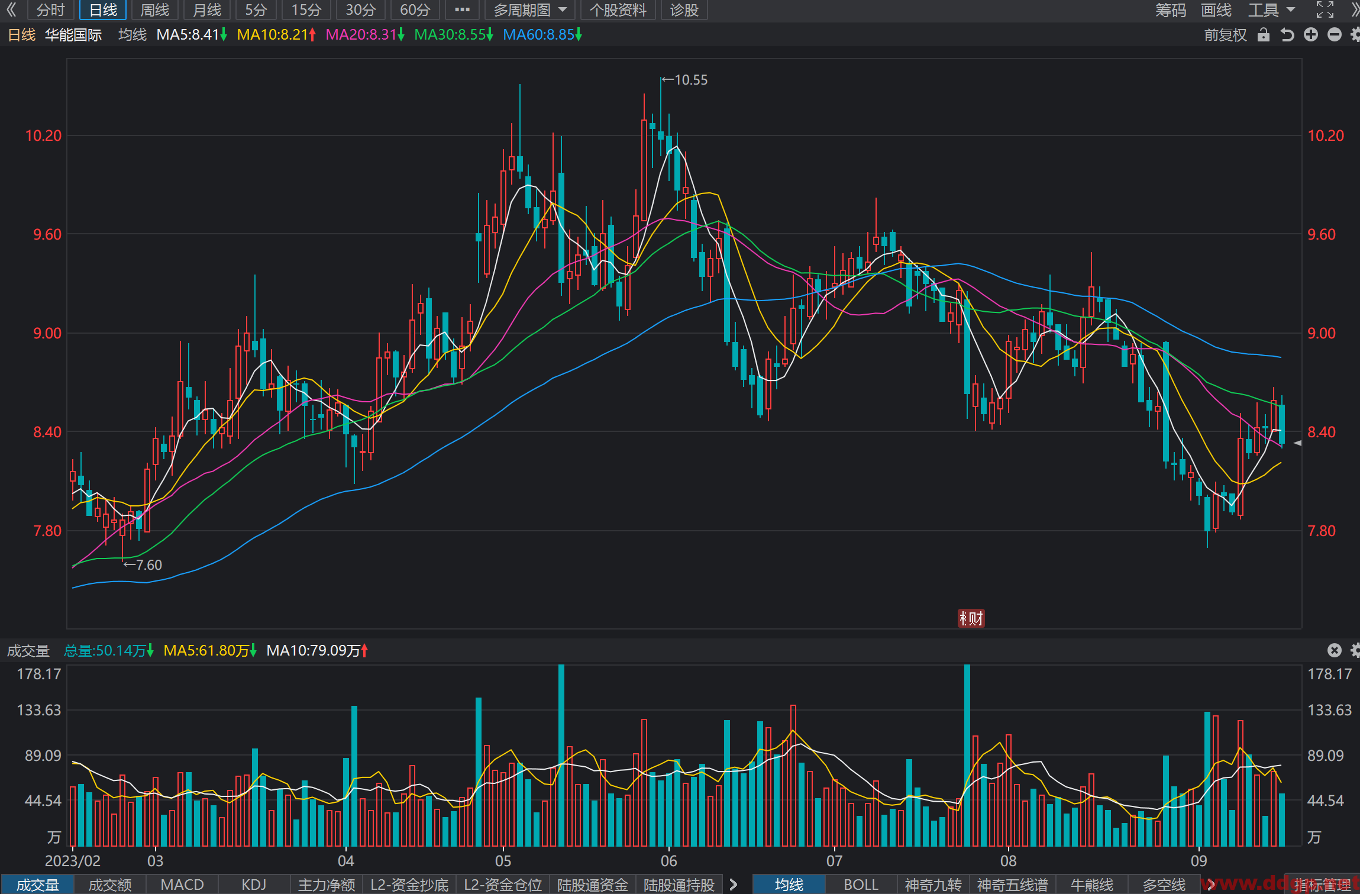Toggle fullscreen chart icon

[1325, 9]
